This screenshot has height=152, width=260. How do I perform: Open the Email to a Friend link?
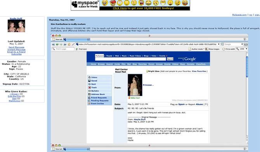16,52
